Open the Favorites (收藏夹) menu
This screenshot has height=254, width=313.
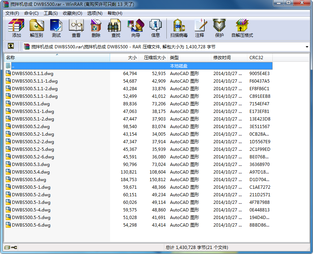pyautogui.click(x=72, y=13)
